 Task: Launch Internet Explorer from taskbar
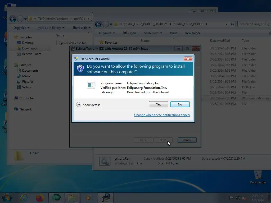[24, 198]
